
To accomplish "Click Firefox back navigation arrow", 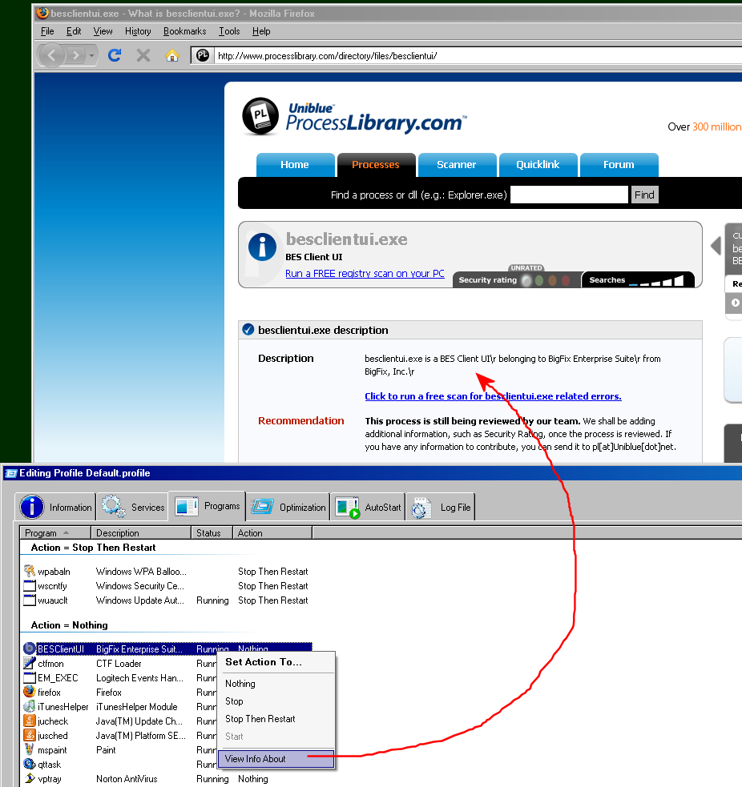I will pyautogui.click(x=52, y=55).
